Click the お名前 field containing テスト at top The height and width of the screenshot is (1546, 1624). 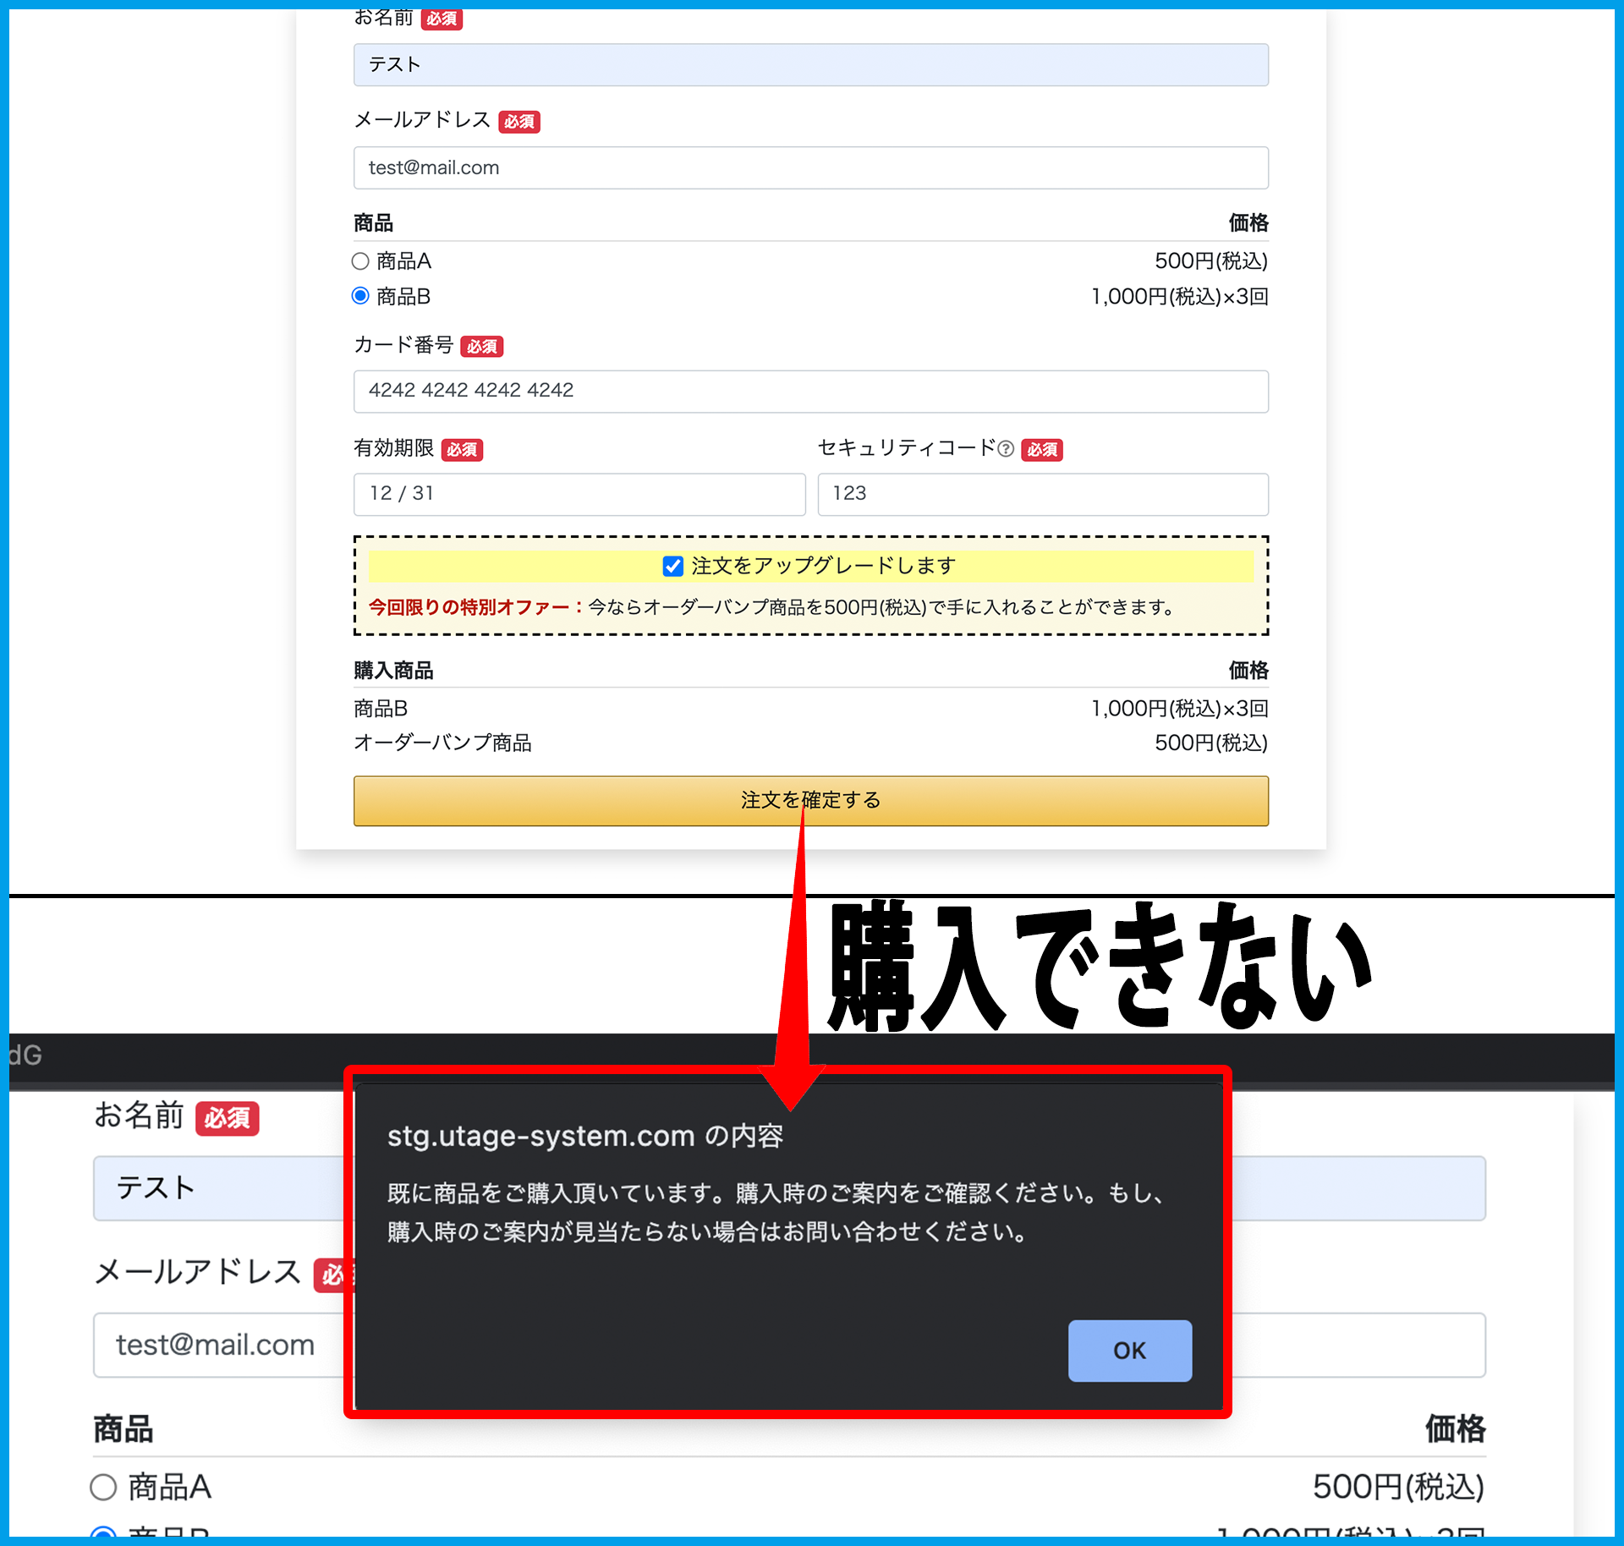(x=810, y=65)
